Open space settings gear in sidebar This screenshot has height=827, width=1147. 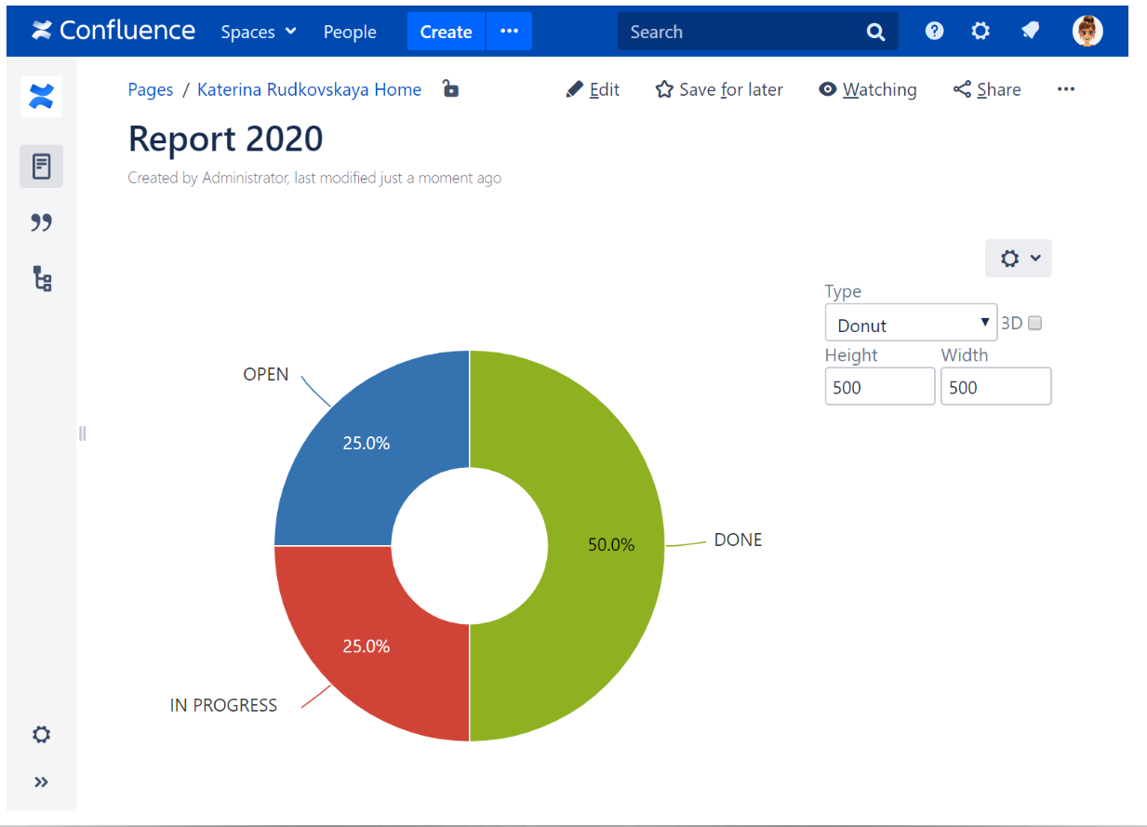[x=41, y=735]
